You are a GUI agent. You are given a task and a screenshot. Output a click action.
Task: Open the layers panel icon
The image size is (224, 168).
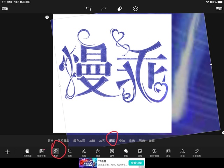pos(135,9)
